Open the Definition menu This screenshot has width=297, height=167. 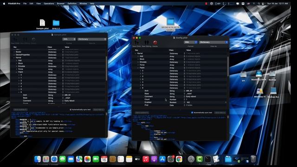coord(72,4)
